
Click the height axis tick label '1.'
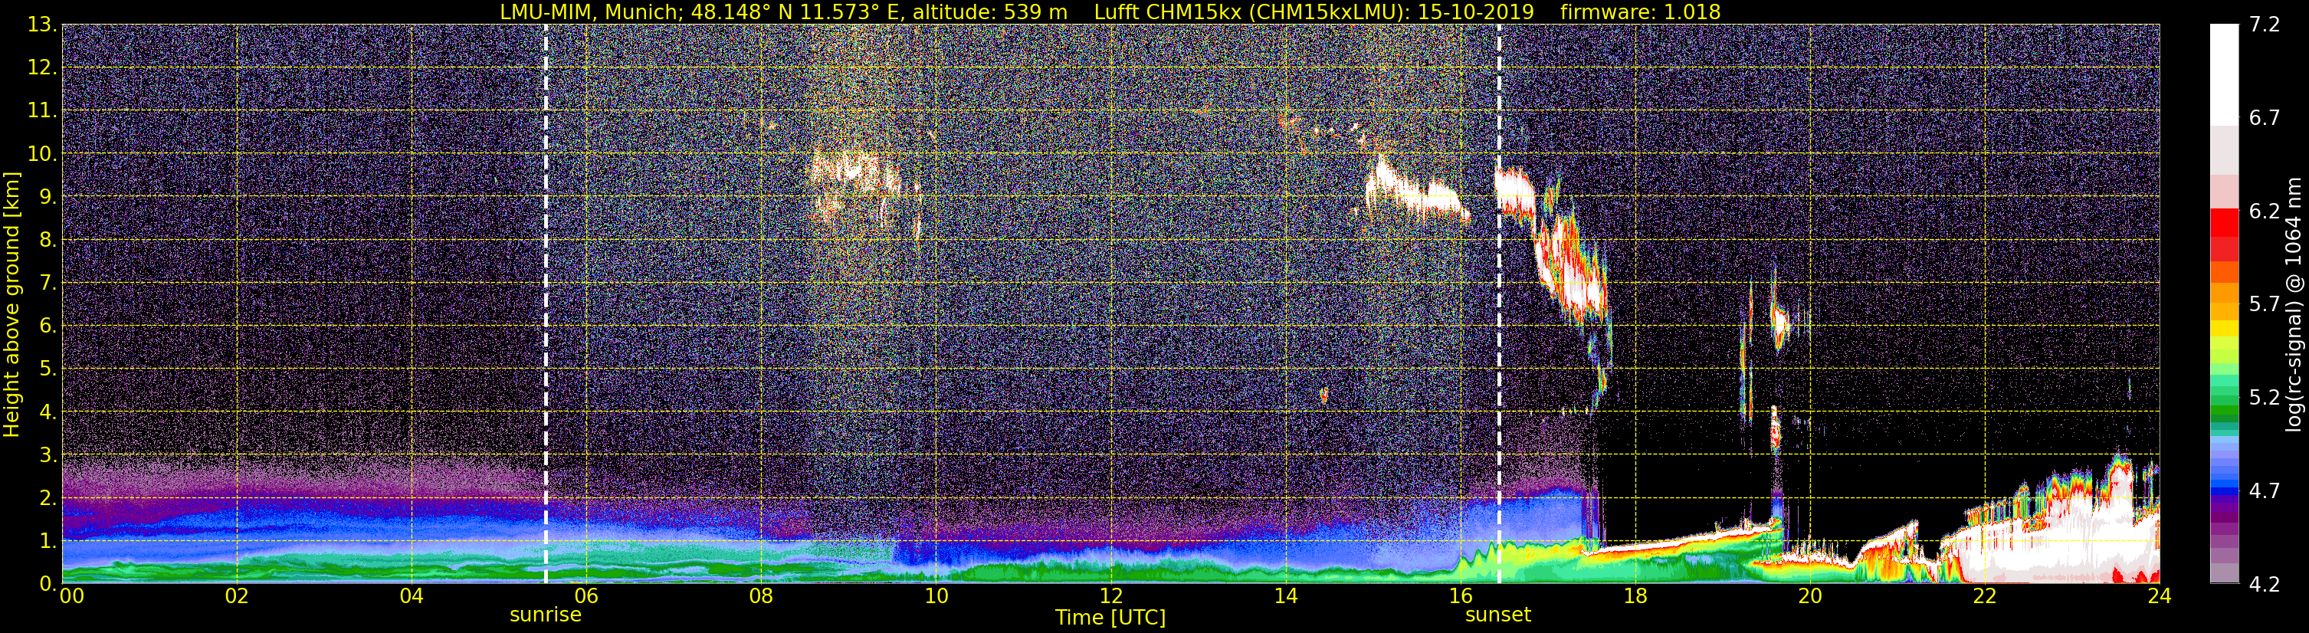tap(48, 542)
